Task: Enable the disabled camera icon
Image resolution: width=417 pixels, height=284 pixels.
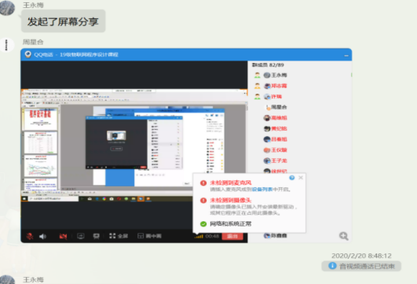Action: coord(64,236)
